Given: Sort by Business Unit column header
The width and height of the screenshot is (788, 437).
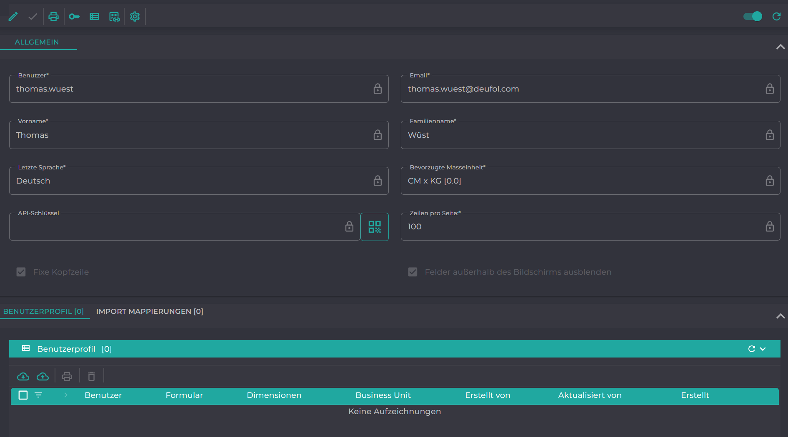Looking at the screenshot, I should (x=383, y=395).
